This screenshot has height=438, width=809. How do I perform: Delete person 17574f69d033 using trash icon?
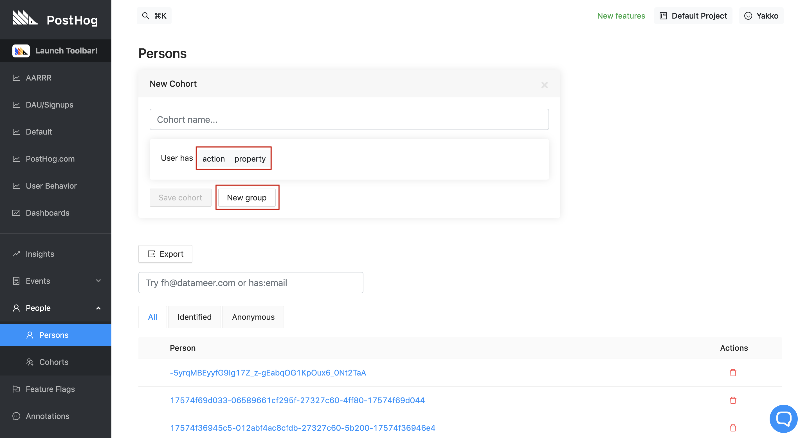tap(733, 400)
